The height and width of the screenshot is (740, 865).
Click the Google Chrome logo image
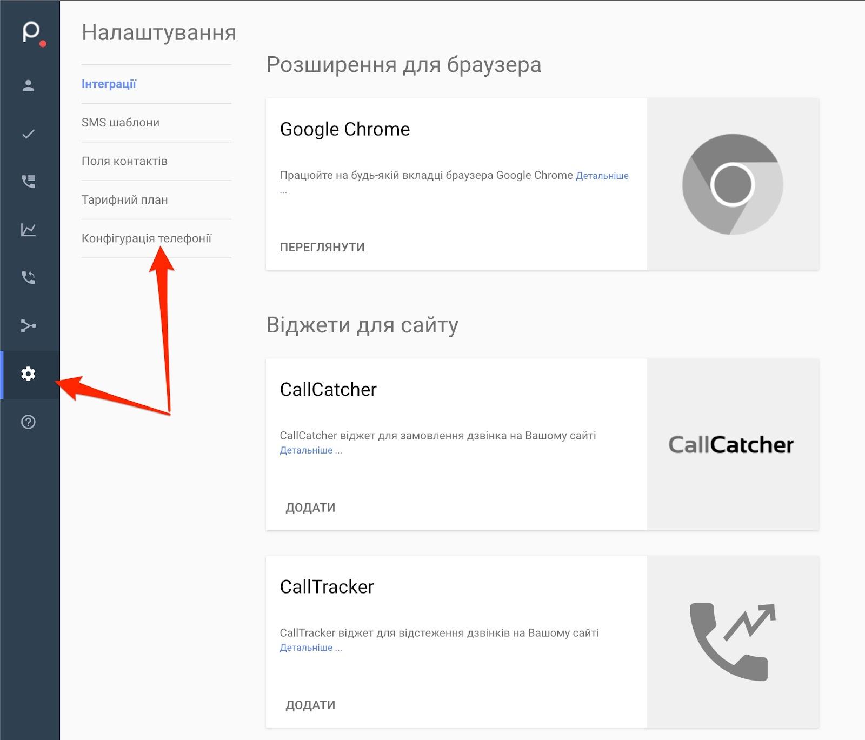(733, 184)
